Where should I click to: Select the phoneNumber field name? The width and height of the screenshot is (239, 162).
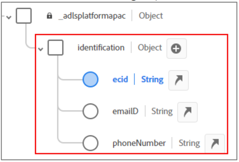click(139, 143)
